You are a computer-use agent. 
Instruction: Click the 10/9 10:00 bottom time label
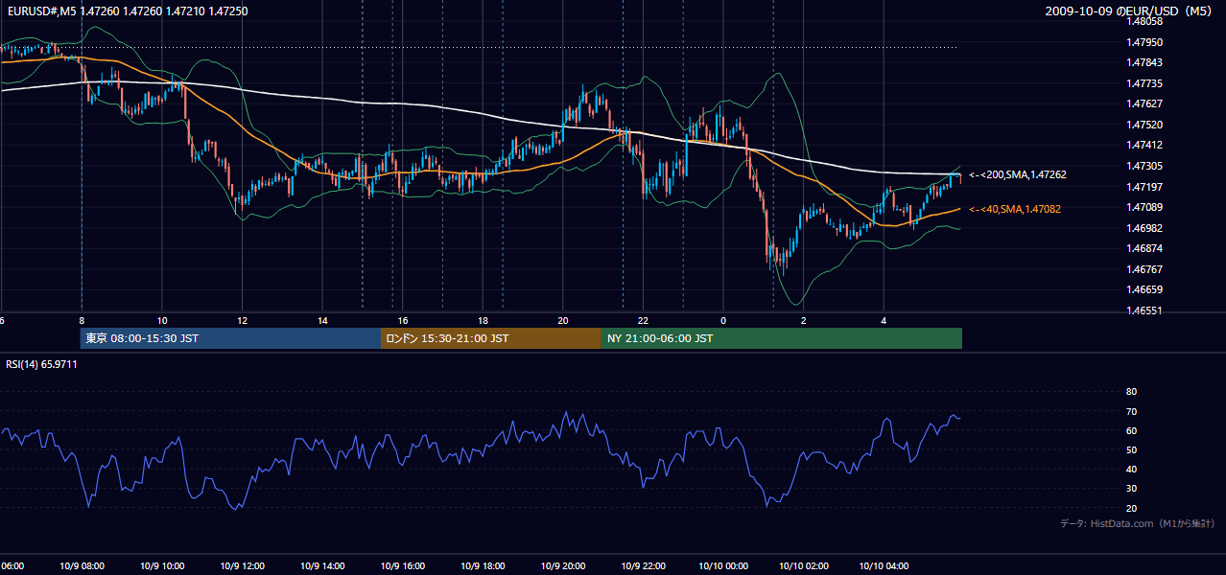point(161,566)
